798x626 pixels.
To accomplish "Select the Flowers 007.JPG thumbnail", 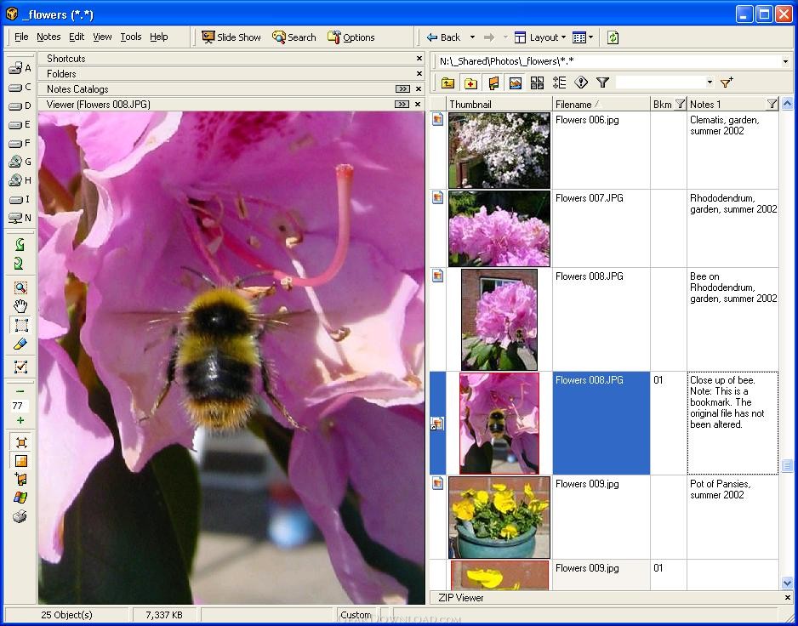I will point(499,229).
